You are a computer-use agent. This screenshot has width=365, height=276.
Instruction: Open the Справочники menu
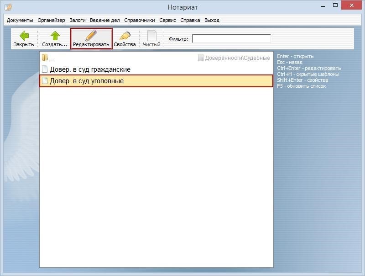click(x=140, y=20)
